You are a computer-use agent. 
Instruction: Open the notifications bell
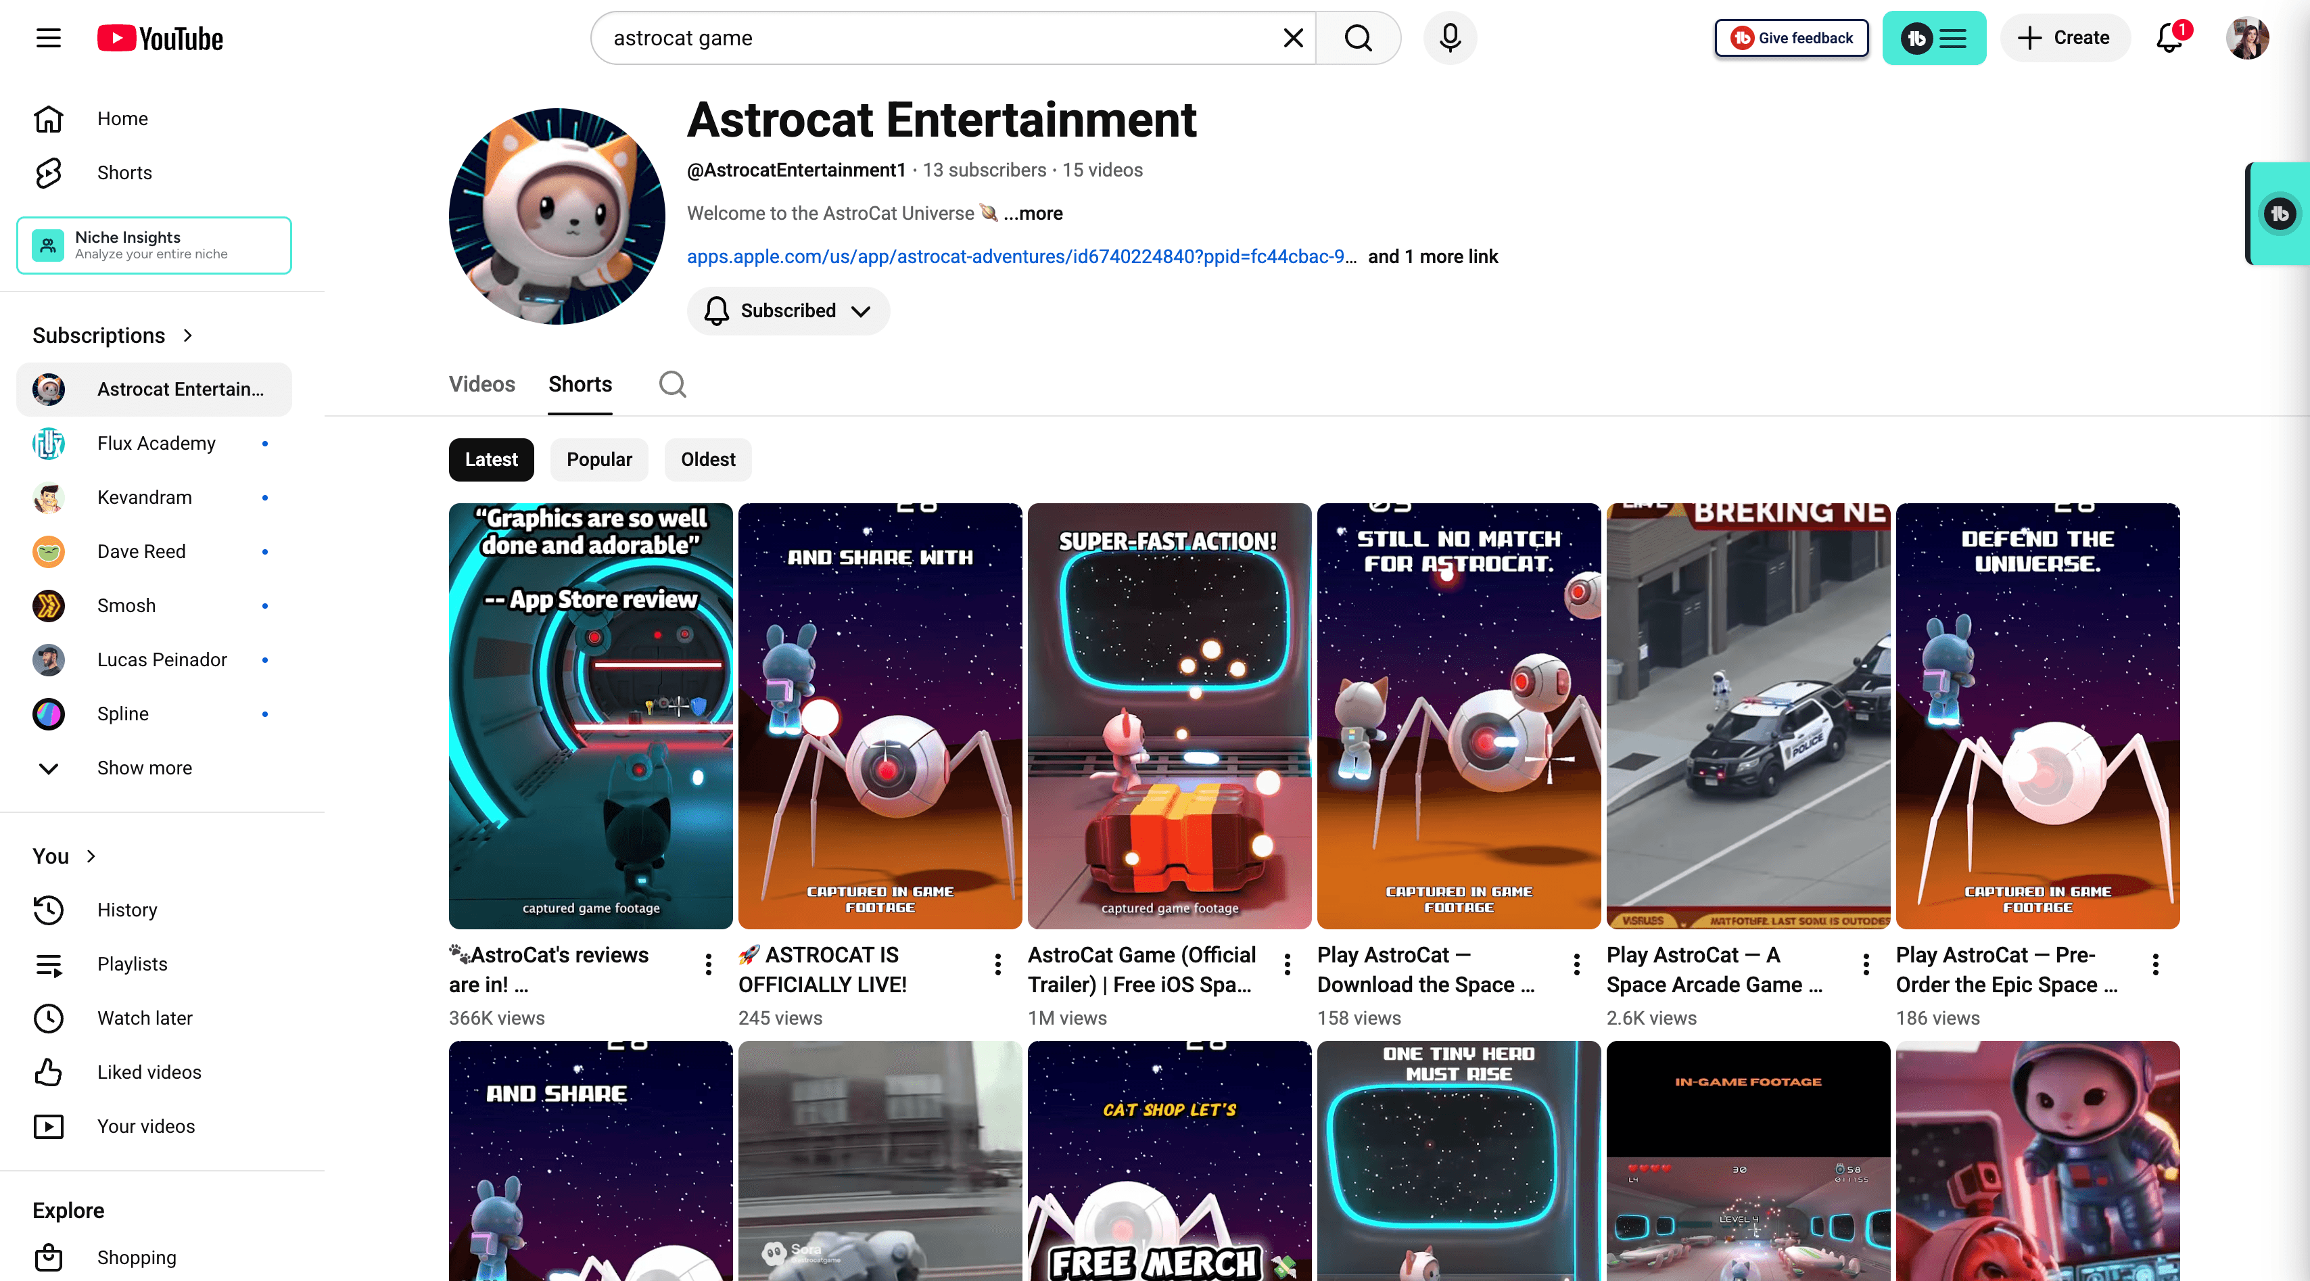coord(2168,38)
